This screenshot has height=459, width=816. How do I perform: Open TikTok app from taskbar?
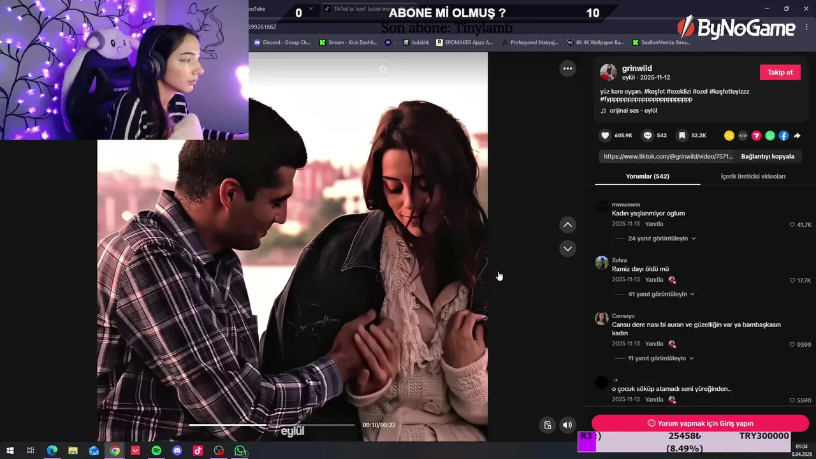pyautogui.click(x=198, y=451)
